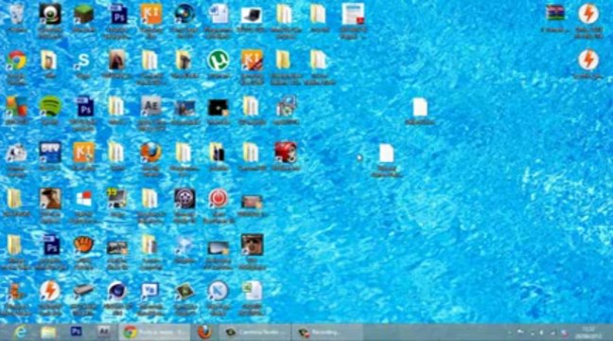Open the baseball glove shortcut icon
This screenshot has width=613, height=341.
83,245
